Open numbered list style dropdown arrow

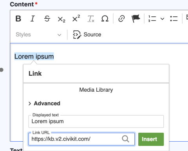(x=162, y=19)
